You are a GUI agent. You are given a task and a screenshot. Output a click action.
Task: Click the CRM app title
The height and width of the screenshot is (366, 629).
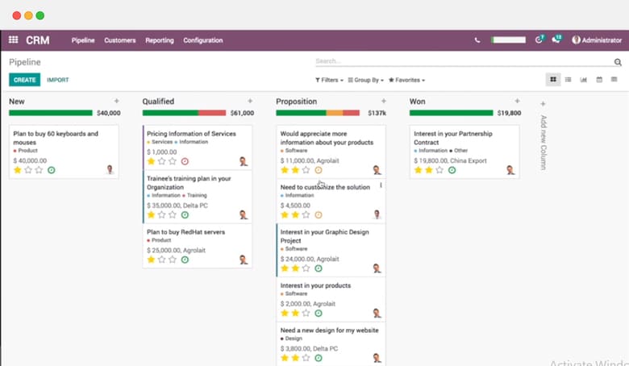tap(38, 40)
